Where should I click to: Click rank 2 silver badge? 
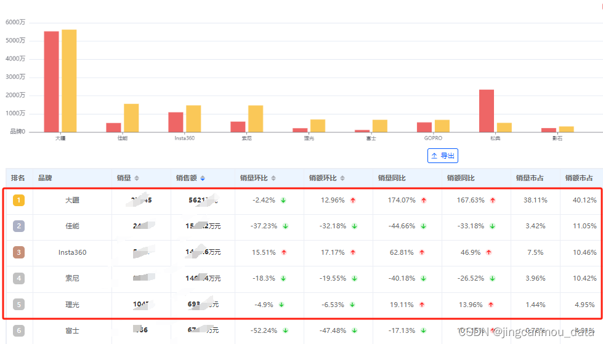click(18, 226)
